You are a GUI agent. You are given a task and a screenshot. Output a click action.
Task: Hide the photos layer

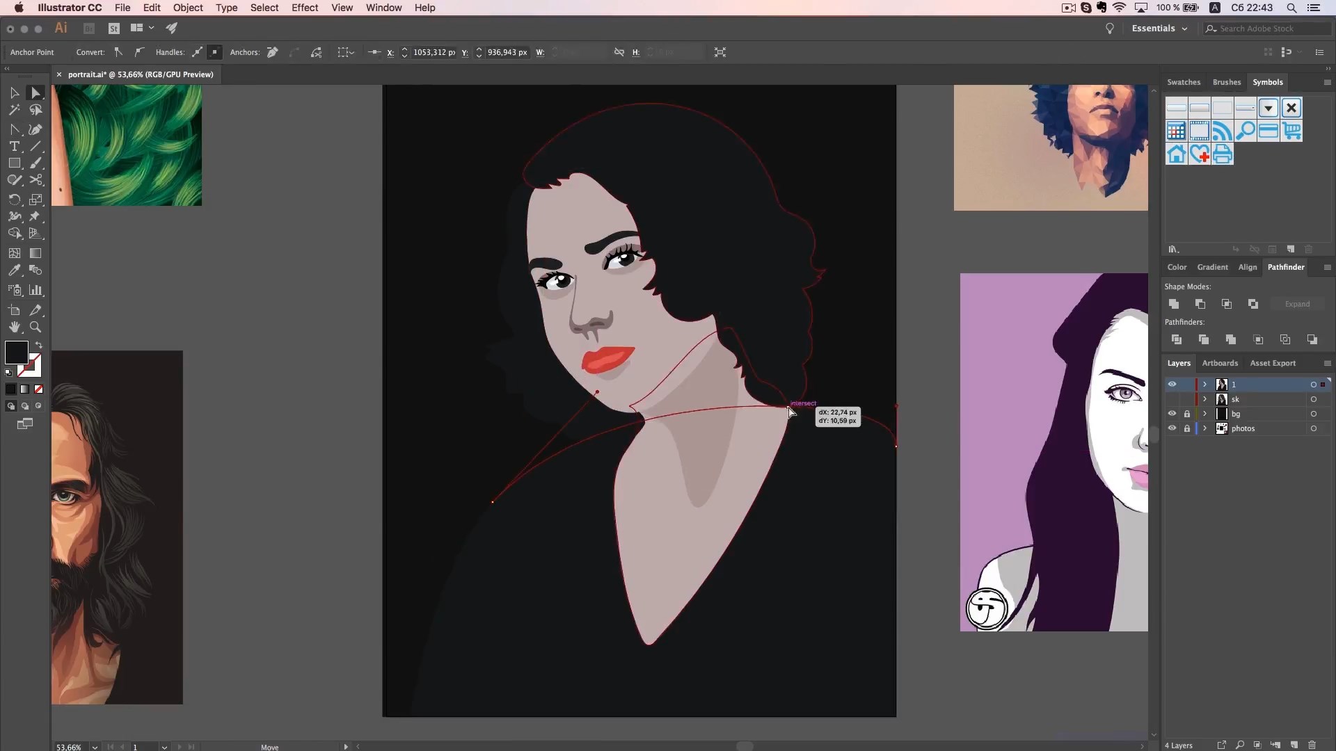tap(1172, 428)
